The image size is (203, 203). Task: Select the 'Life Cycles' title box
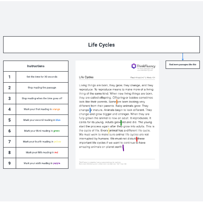click(101, 45)
